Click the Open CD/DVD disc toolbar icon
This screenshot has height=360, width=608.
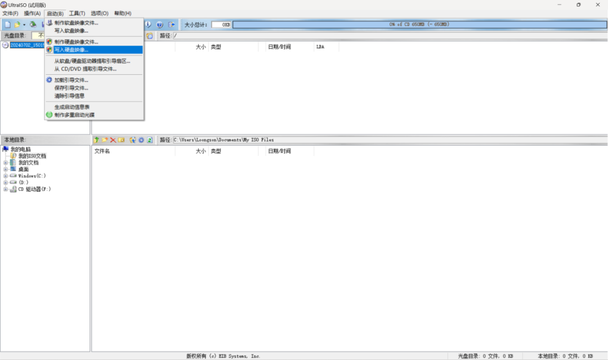click(33, 24)
